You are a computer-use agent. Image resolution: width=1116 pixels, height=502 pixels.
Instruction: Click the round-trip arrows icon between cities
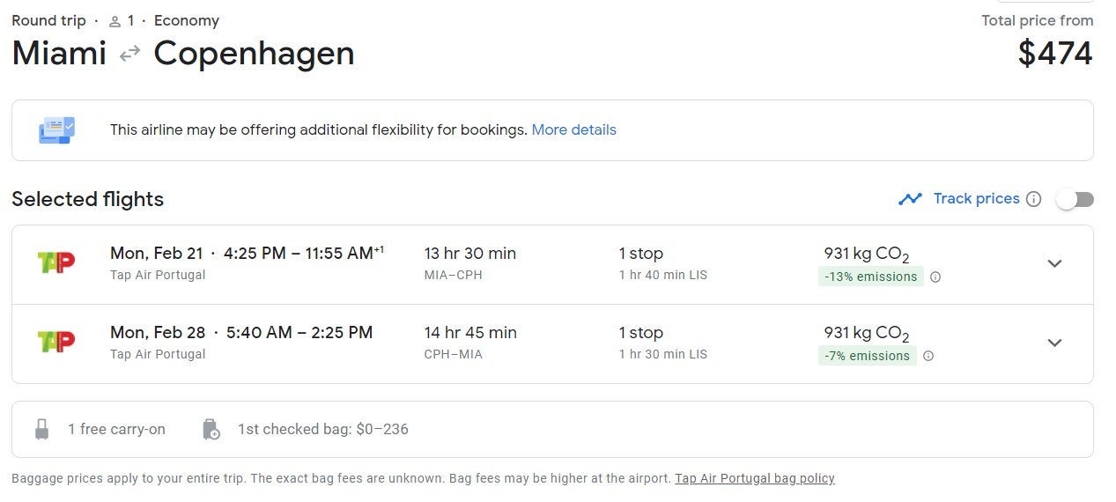coord(130,54)
